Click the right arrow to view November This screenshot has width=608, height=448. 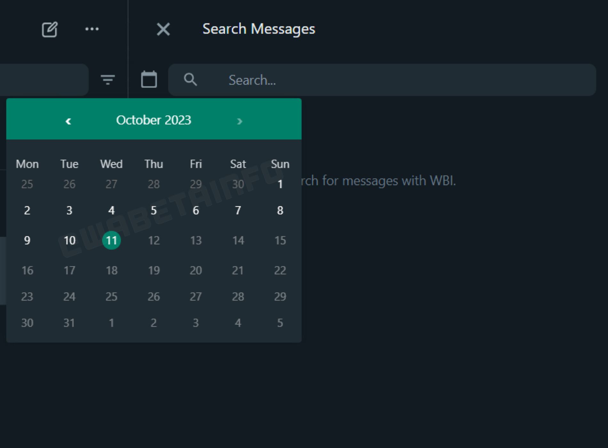point(239,121)
